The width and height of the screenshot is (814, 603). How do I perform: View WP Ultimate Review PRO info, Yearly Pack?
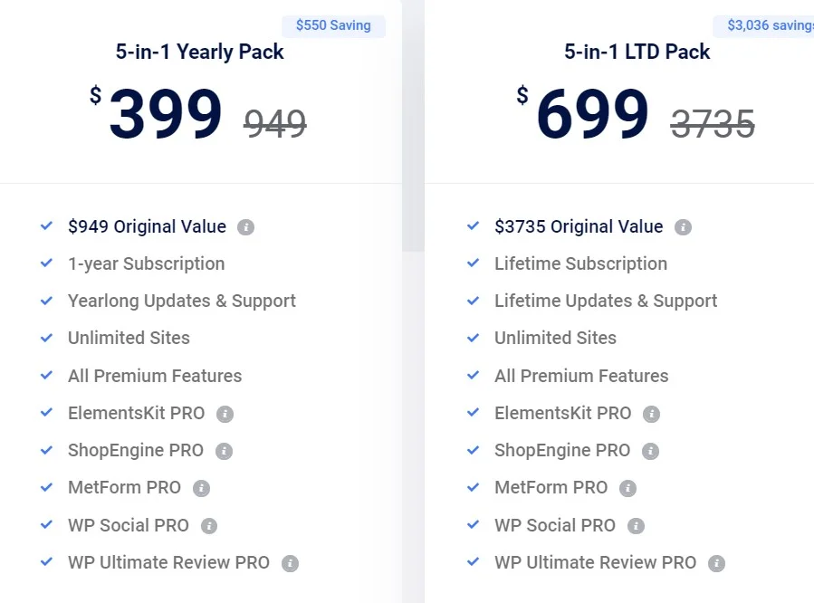290,563
